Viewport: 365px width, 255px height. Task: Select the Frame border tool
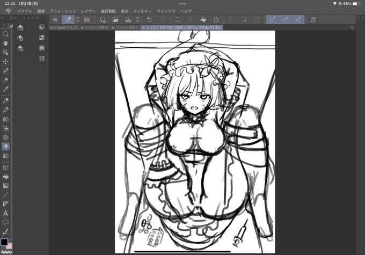(x=5, y=167)
